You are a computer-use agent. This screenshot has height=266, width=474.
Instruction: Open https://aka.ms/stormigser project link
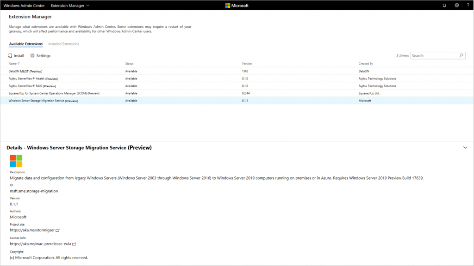coord(32,230)
